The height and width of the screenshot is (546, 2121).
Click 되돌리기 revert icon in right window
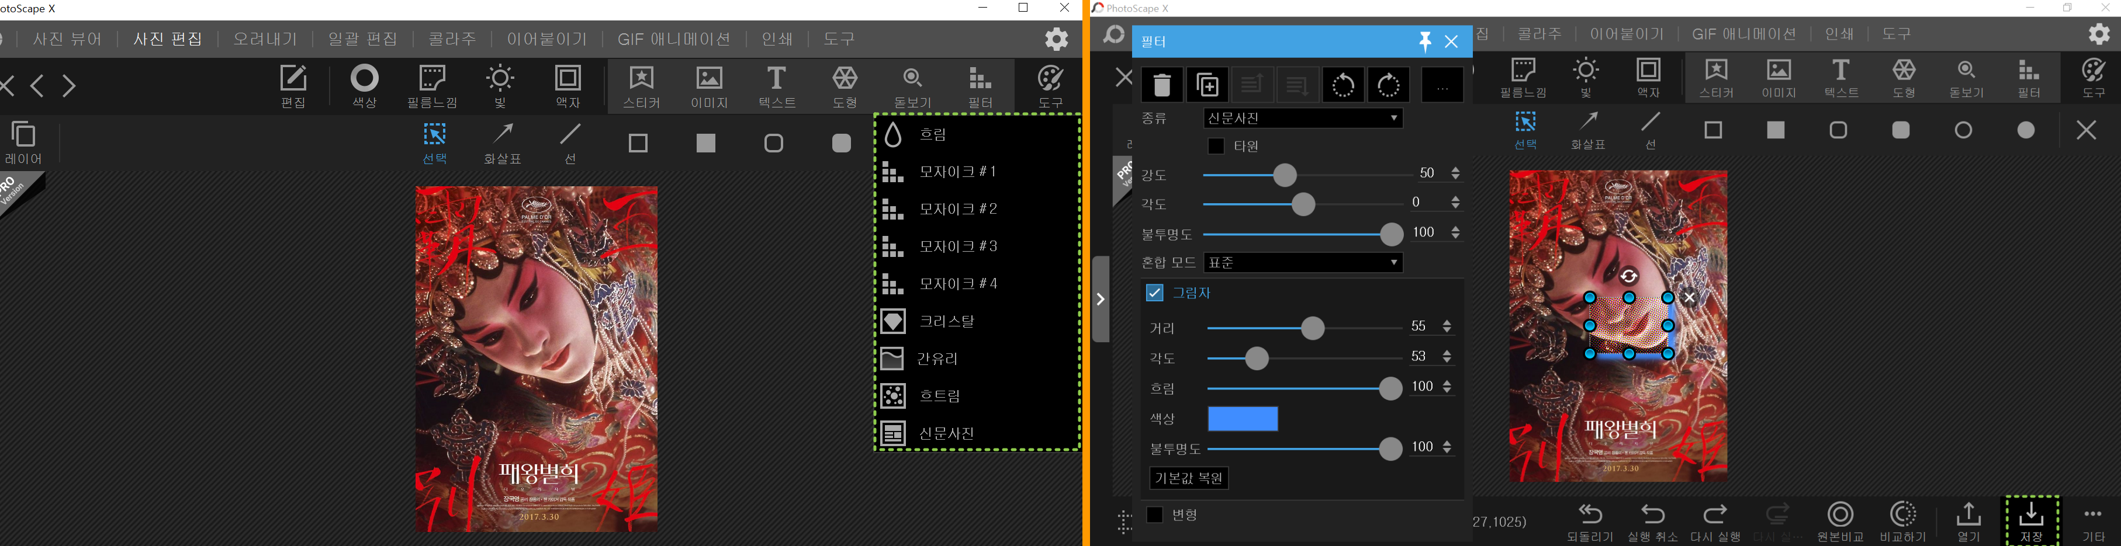[1590, 522]
